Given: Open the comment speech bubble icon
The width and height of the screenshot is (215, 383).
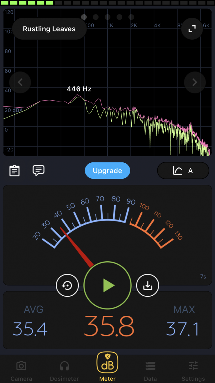Looking at the screenshot, I should (x=38, y=170).
